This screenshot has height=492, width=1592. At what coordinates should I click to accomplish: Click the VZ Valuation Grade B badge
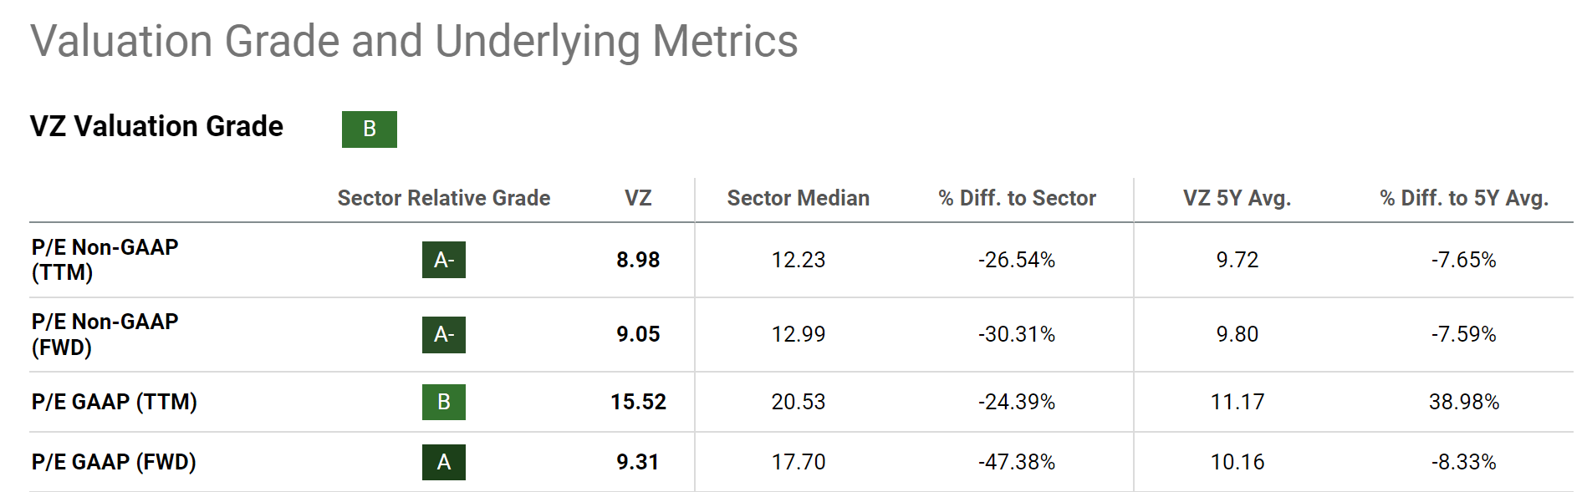369,129
